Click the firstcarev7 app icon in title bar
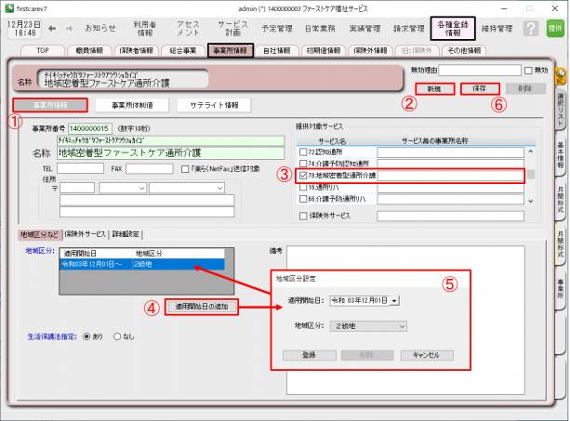 pyautogui.click(x=8, y=7)
